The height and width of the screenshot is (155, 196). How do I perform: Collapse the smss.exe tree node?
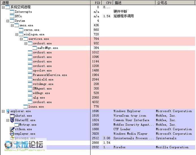tap(12, 25)
